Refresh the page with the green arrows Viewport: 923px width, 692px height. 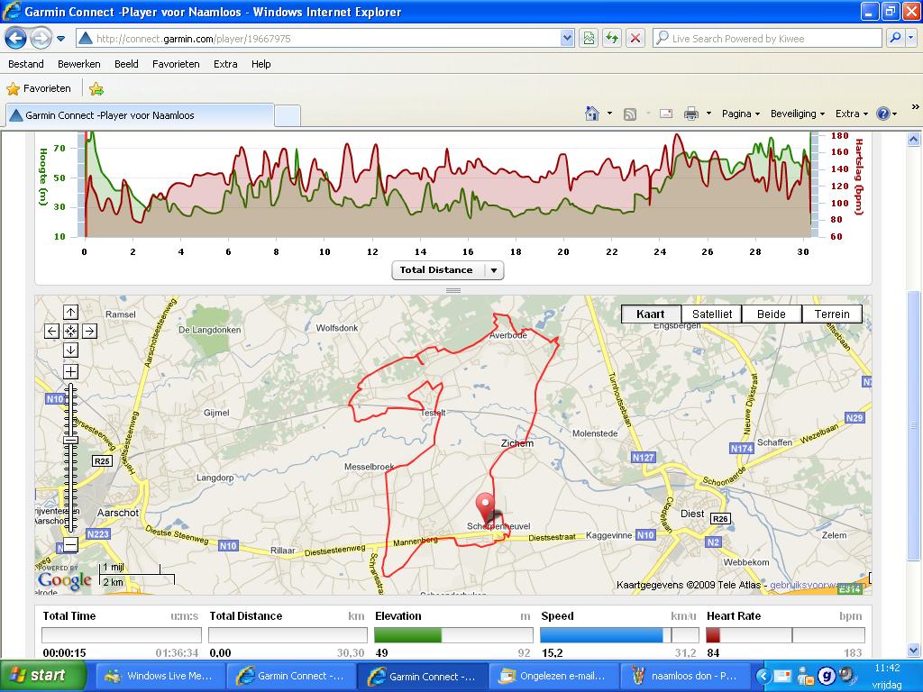pyautogui.click(x=612, y=39)
